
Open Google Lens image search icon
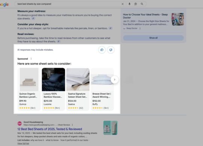136,4
